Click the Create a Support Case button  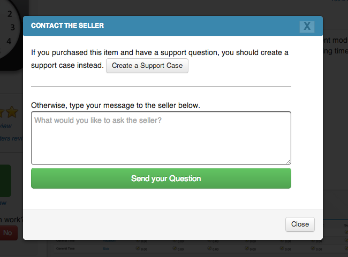point(147,66)
